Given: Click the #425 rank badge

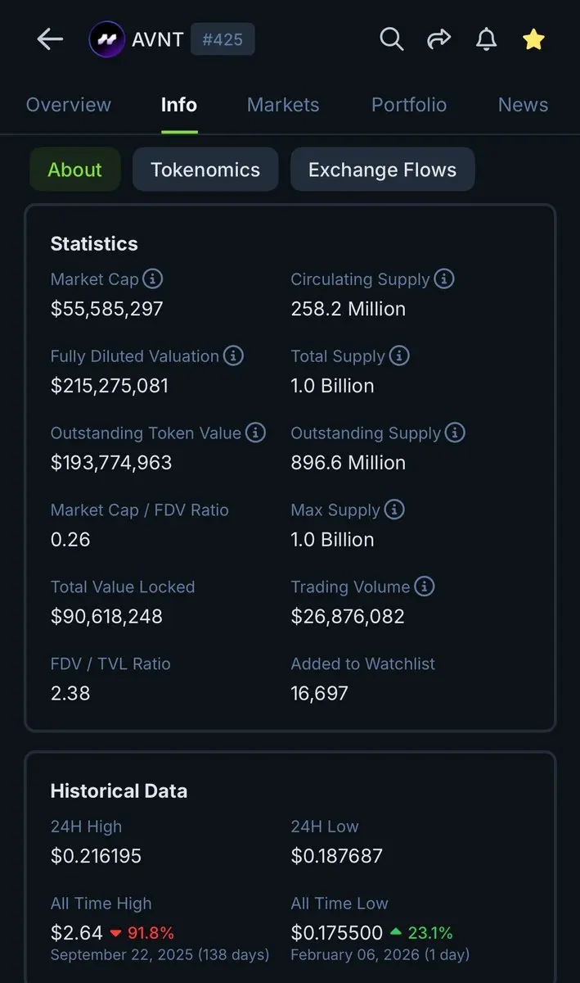Looking at the screenshot, I should tap(223, 39).
